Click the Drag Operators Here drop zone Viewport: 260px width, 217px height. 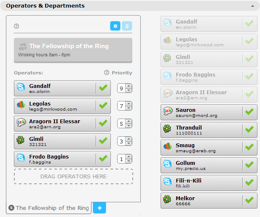pyautogui.click(x=73, y=177)
